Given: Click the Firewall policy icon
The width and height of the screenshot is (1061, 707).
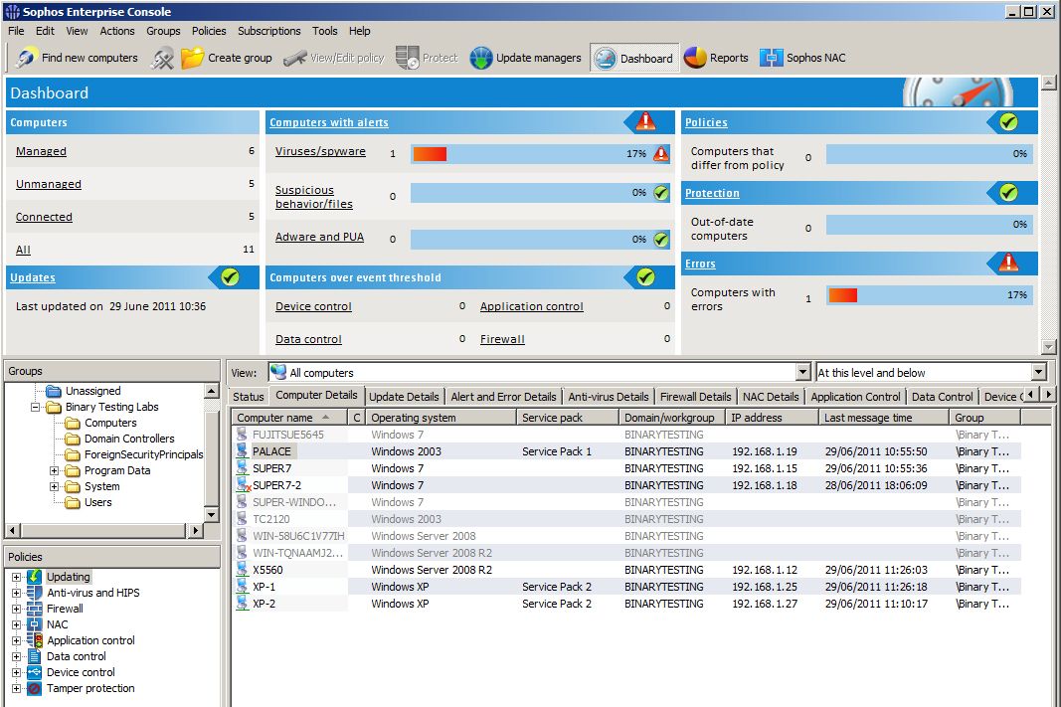Looking at the screenshot, I should pos(35,609).
